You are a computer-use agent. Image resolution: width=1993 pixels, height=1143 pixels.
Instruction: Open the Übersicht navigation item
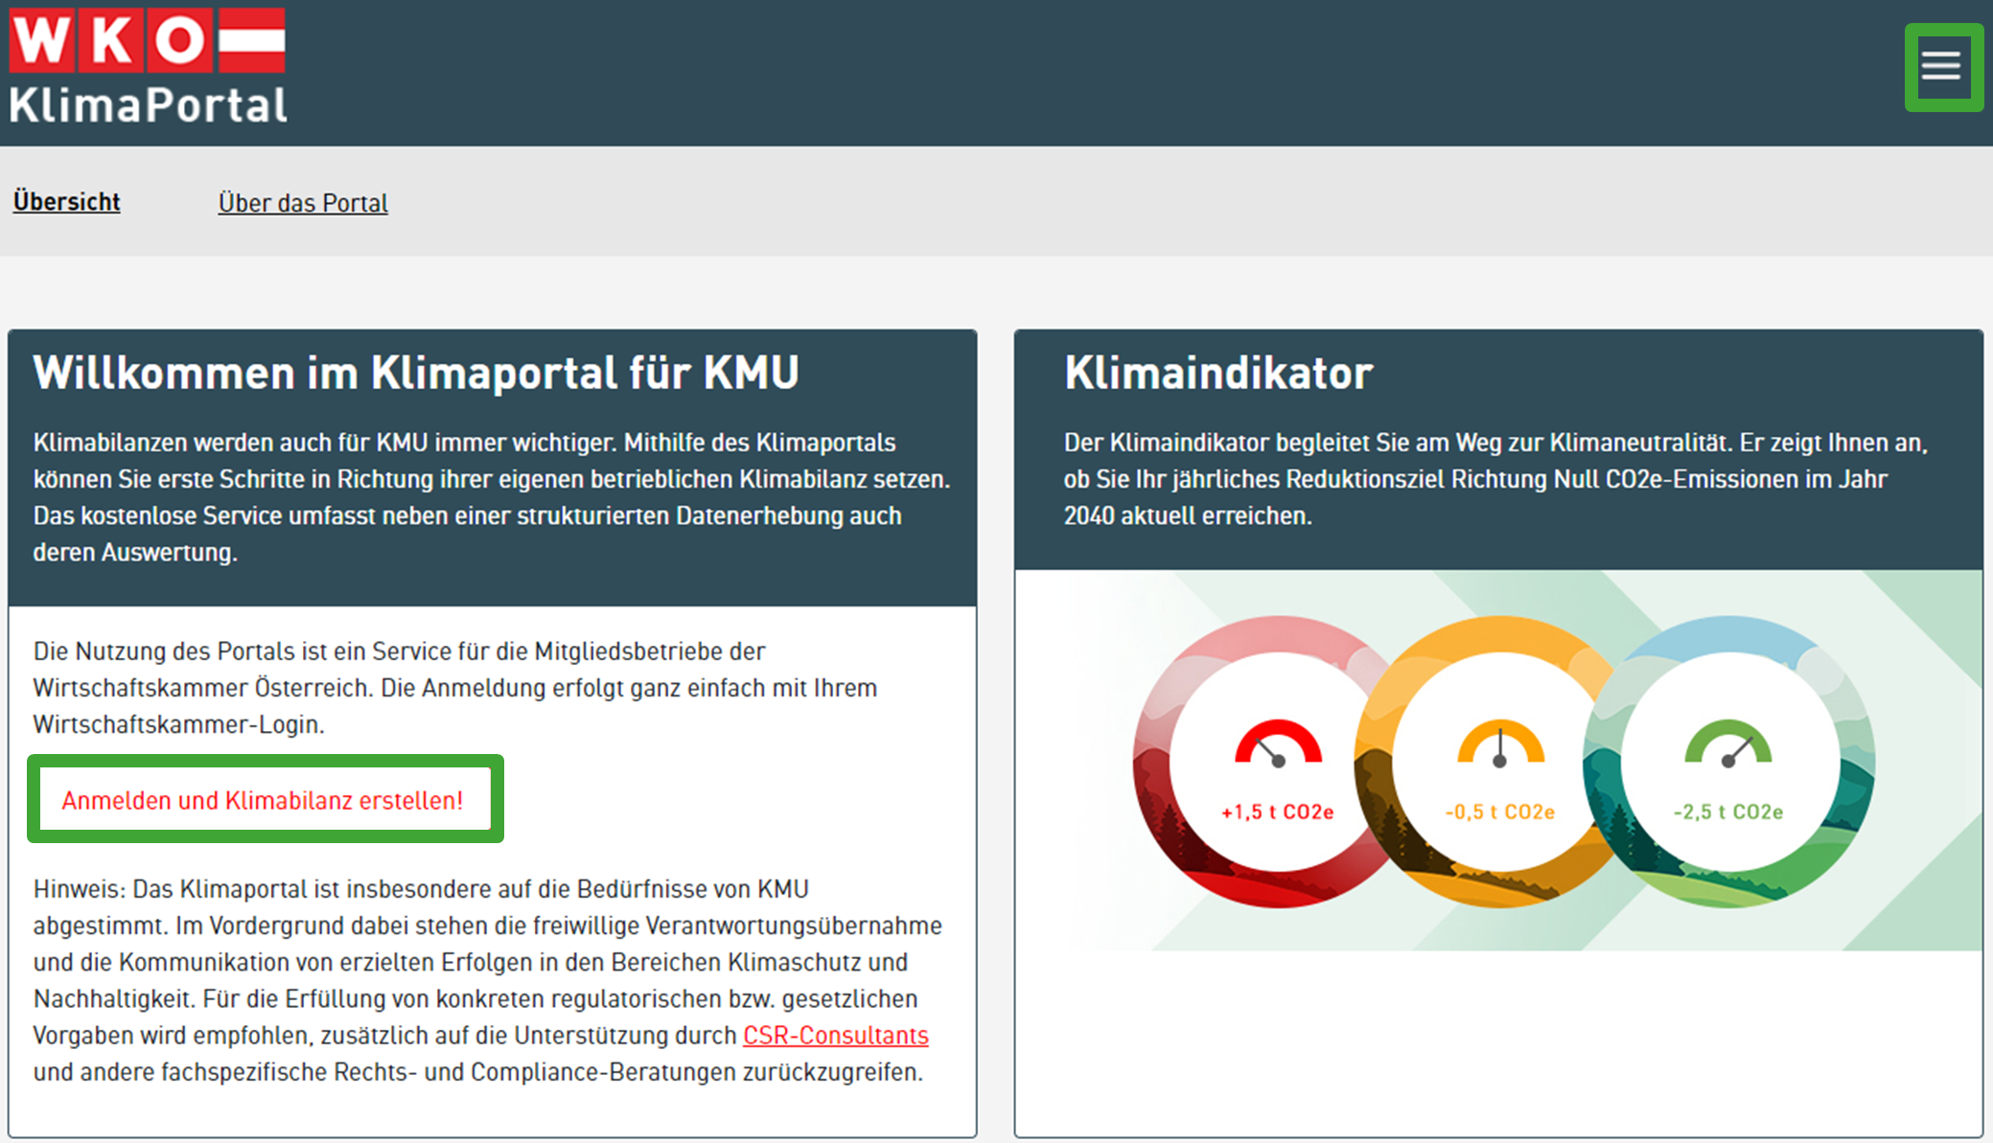click(65, 201)
